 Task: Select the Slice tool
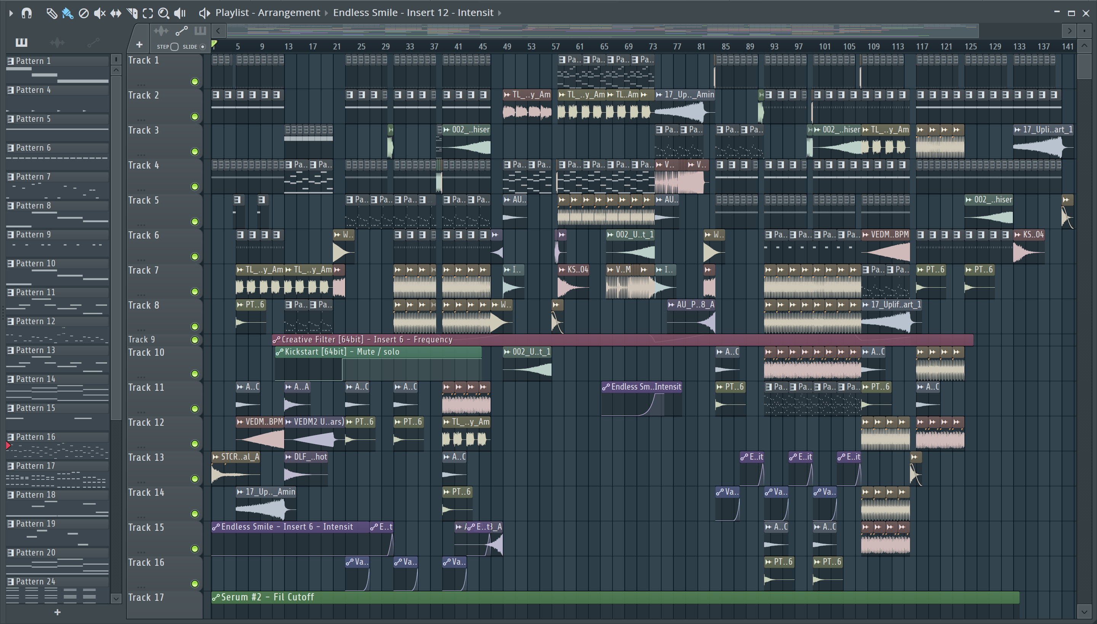coord(132,13)
